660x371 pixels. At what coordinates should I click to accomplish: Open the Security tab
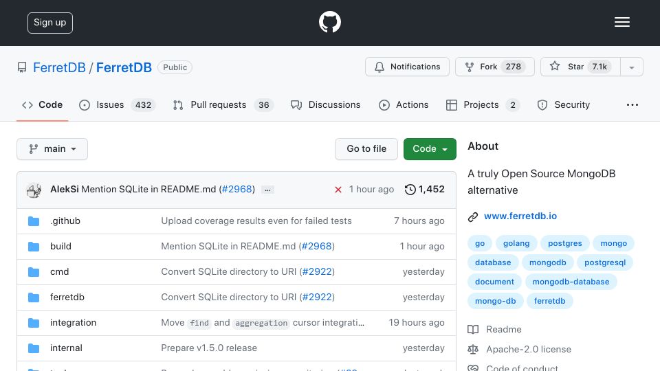click(563, 104)
